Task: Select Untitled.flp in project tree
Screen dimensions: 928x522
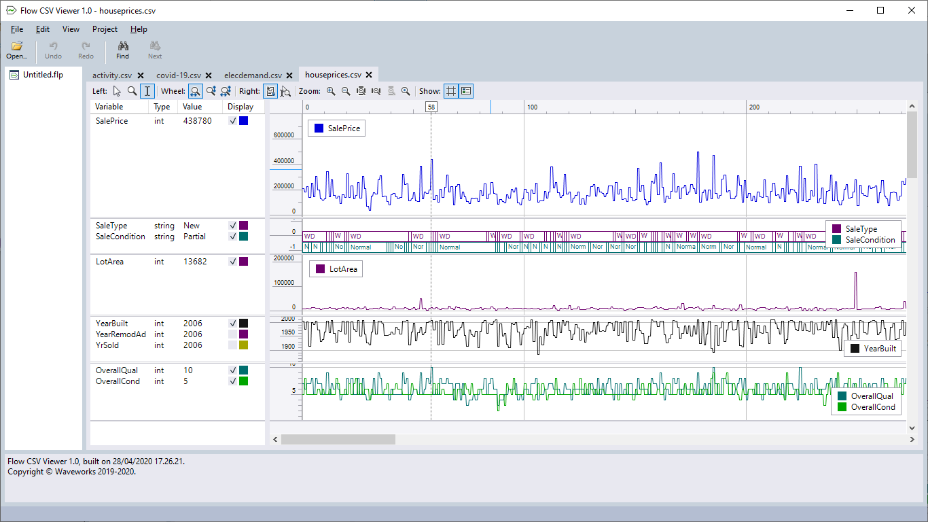Action: point(42,75)
